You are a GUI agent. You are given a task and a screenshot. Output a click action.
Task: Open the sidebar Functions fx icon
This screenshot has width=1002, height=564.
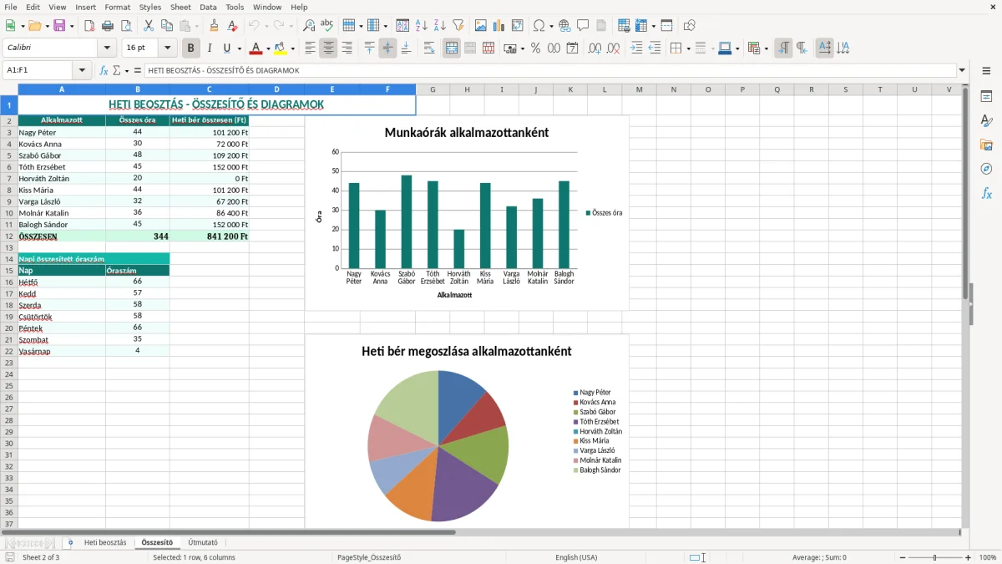[986, 194]
